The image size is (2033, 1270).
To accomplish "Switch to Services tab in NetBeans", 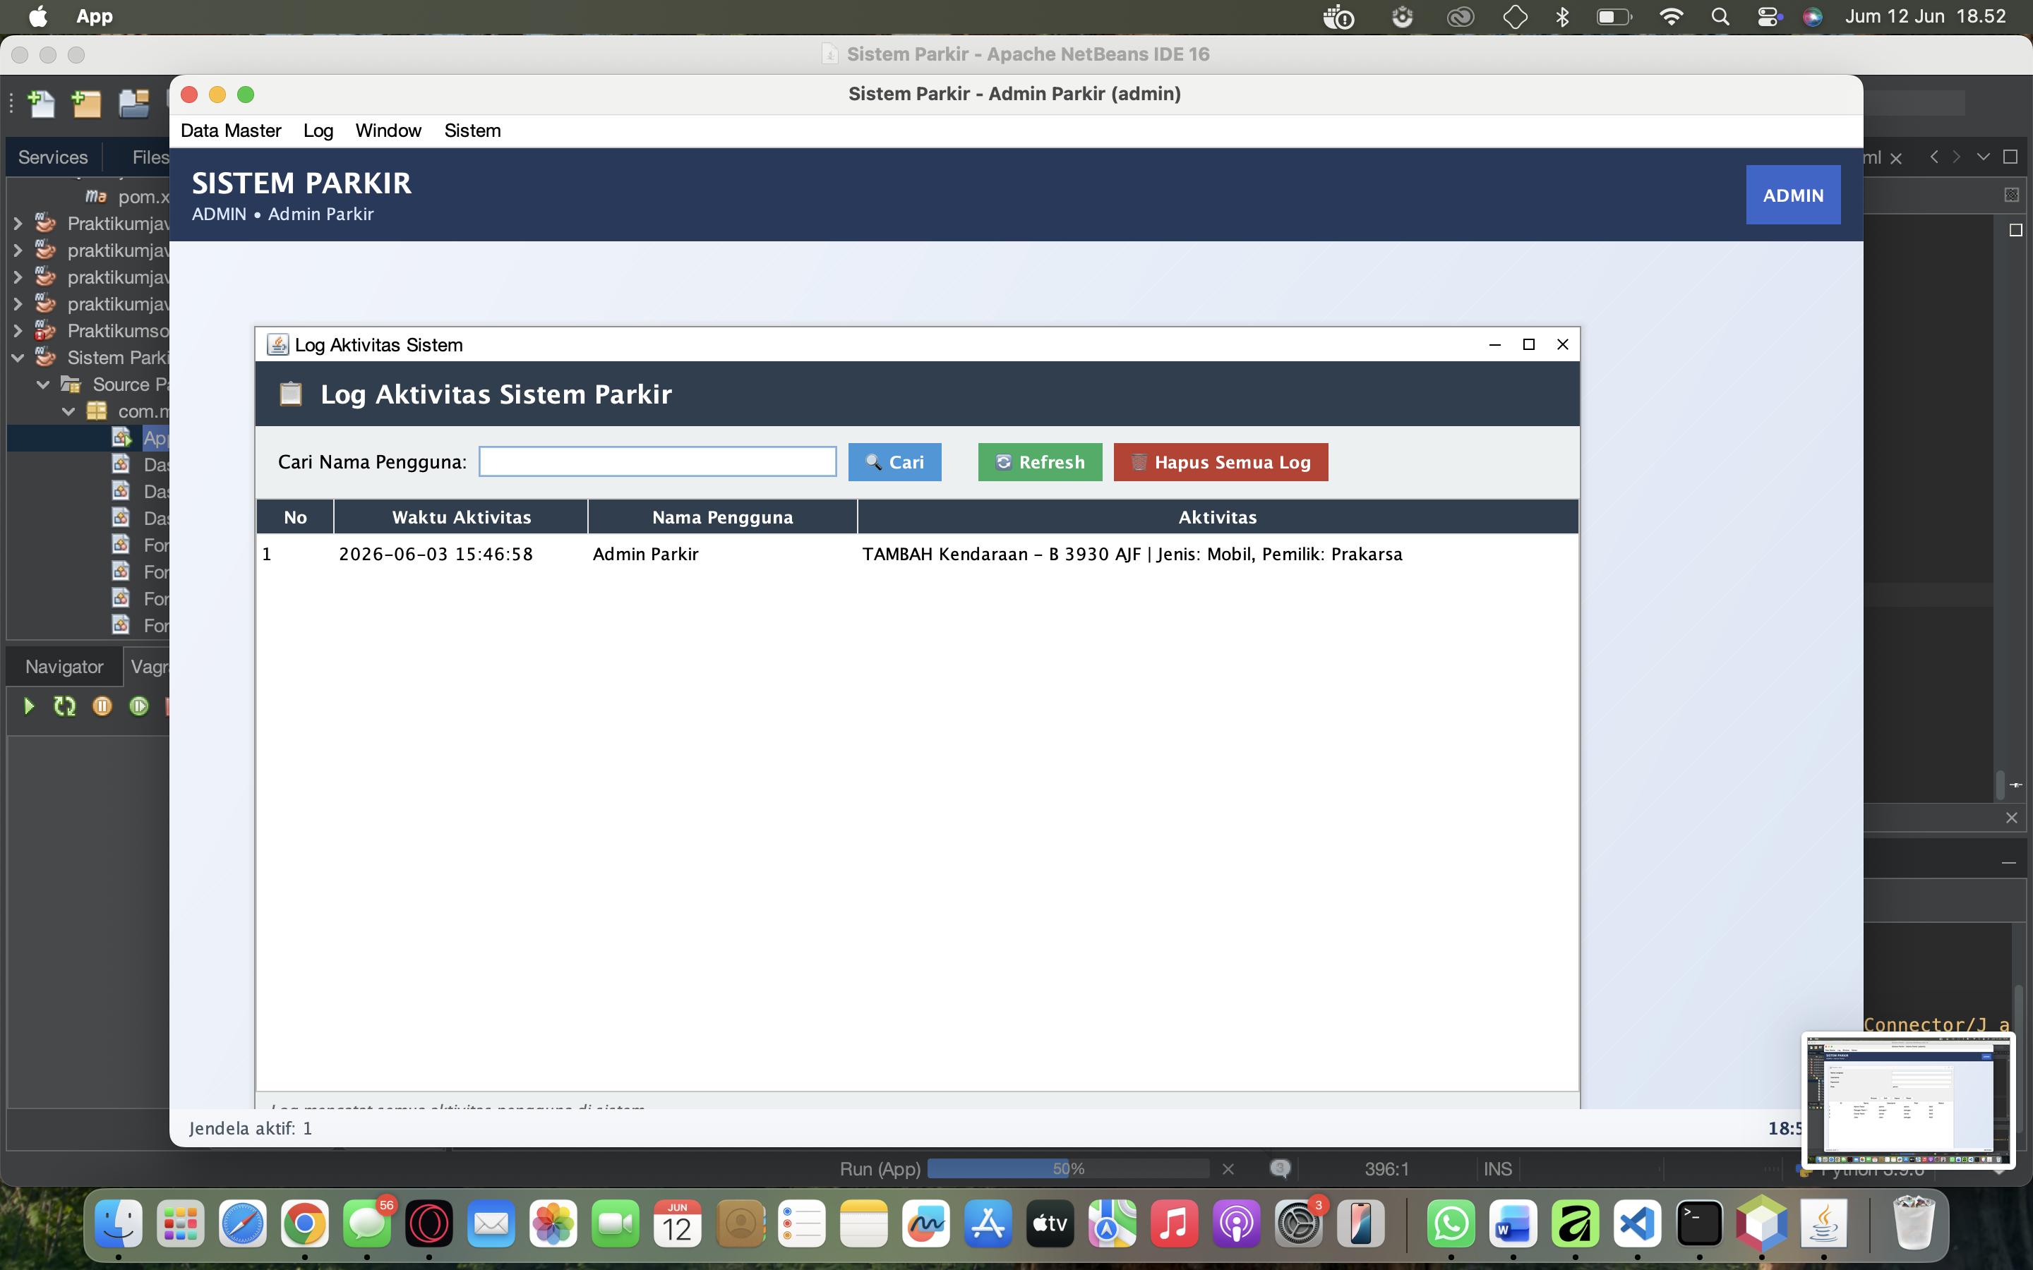I will coord(53,157).
